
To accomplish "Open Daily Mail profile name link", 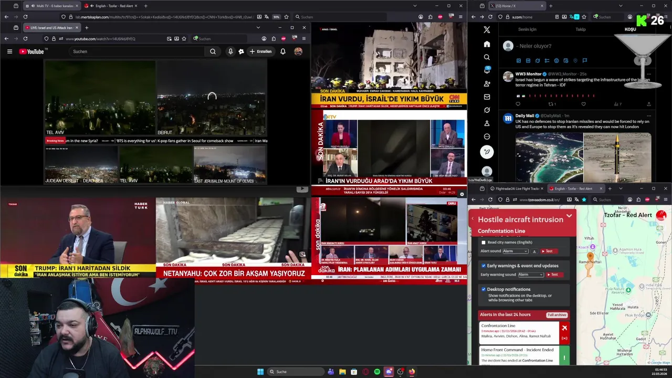I will click(x=524, y=115).
